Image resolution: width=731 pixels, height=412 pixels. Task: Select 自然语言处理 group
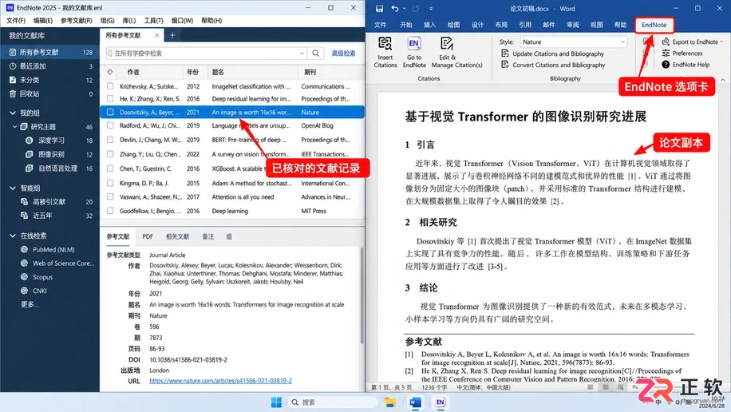click(x=50, y=168)
